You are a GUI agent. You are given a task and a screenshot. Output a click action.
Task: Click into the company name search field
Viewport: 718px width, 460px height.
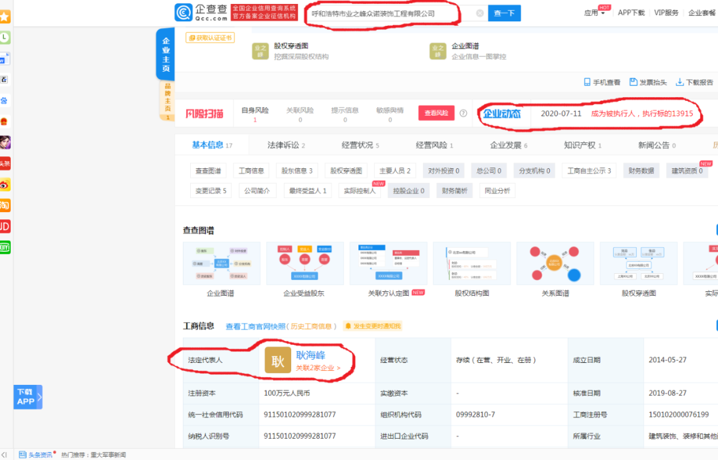click(x=392, y=13)
